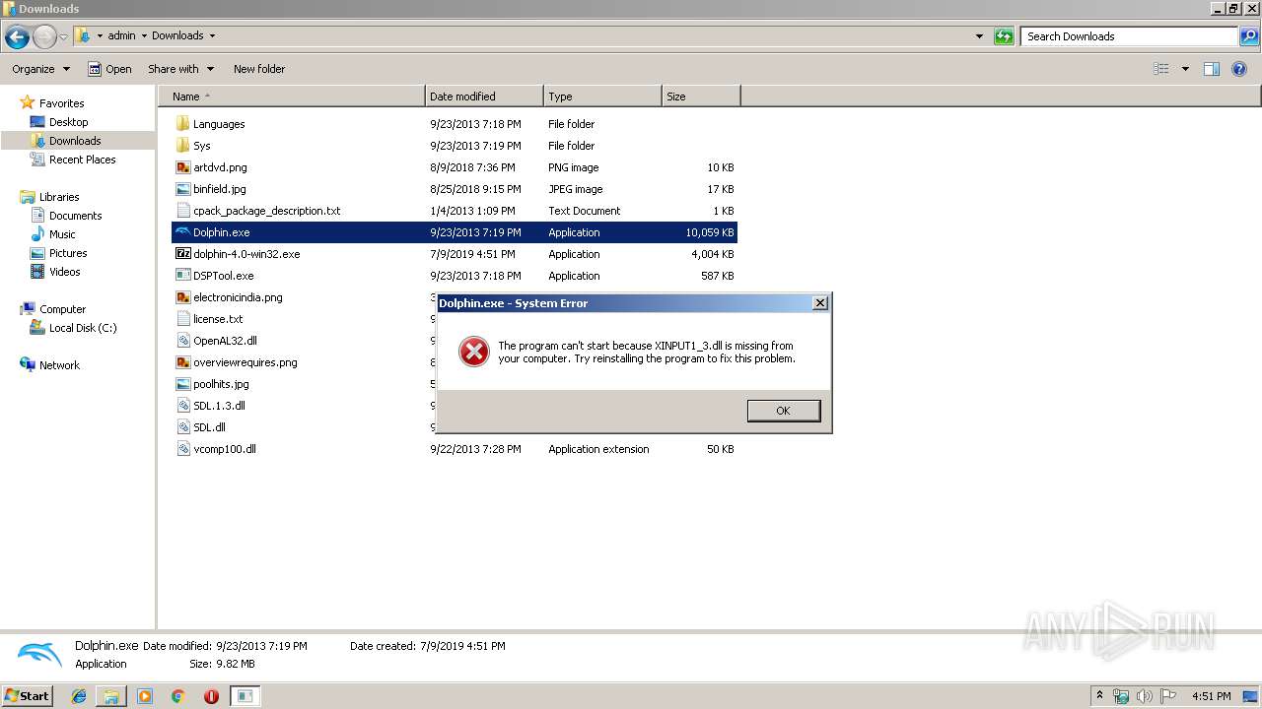The width and height of the screenshot is (1262, 709).
Task: Open Chrome from the taskbar
Action: [178, 696]
